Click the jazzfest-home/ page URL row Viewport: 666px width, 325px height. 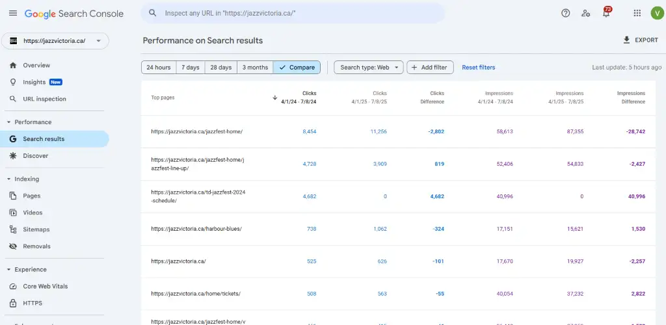pyautogui.click(x=196, y=131)
